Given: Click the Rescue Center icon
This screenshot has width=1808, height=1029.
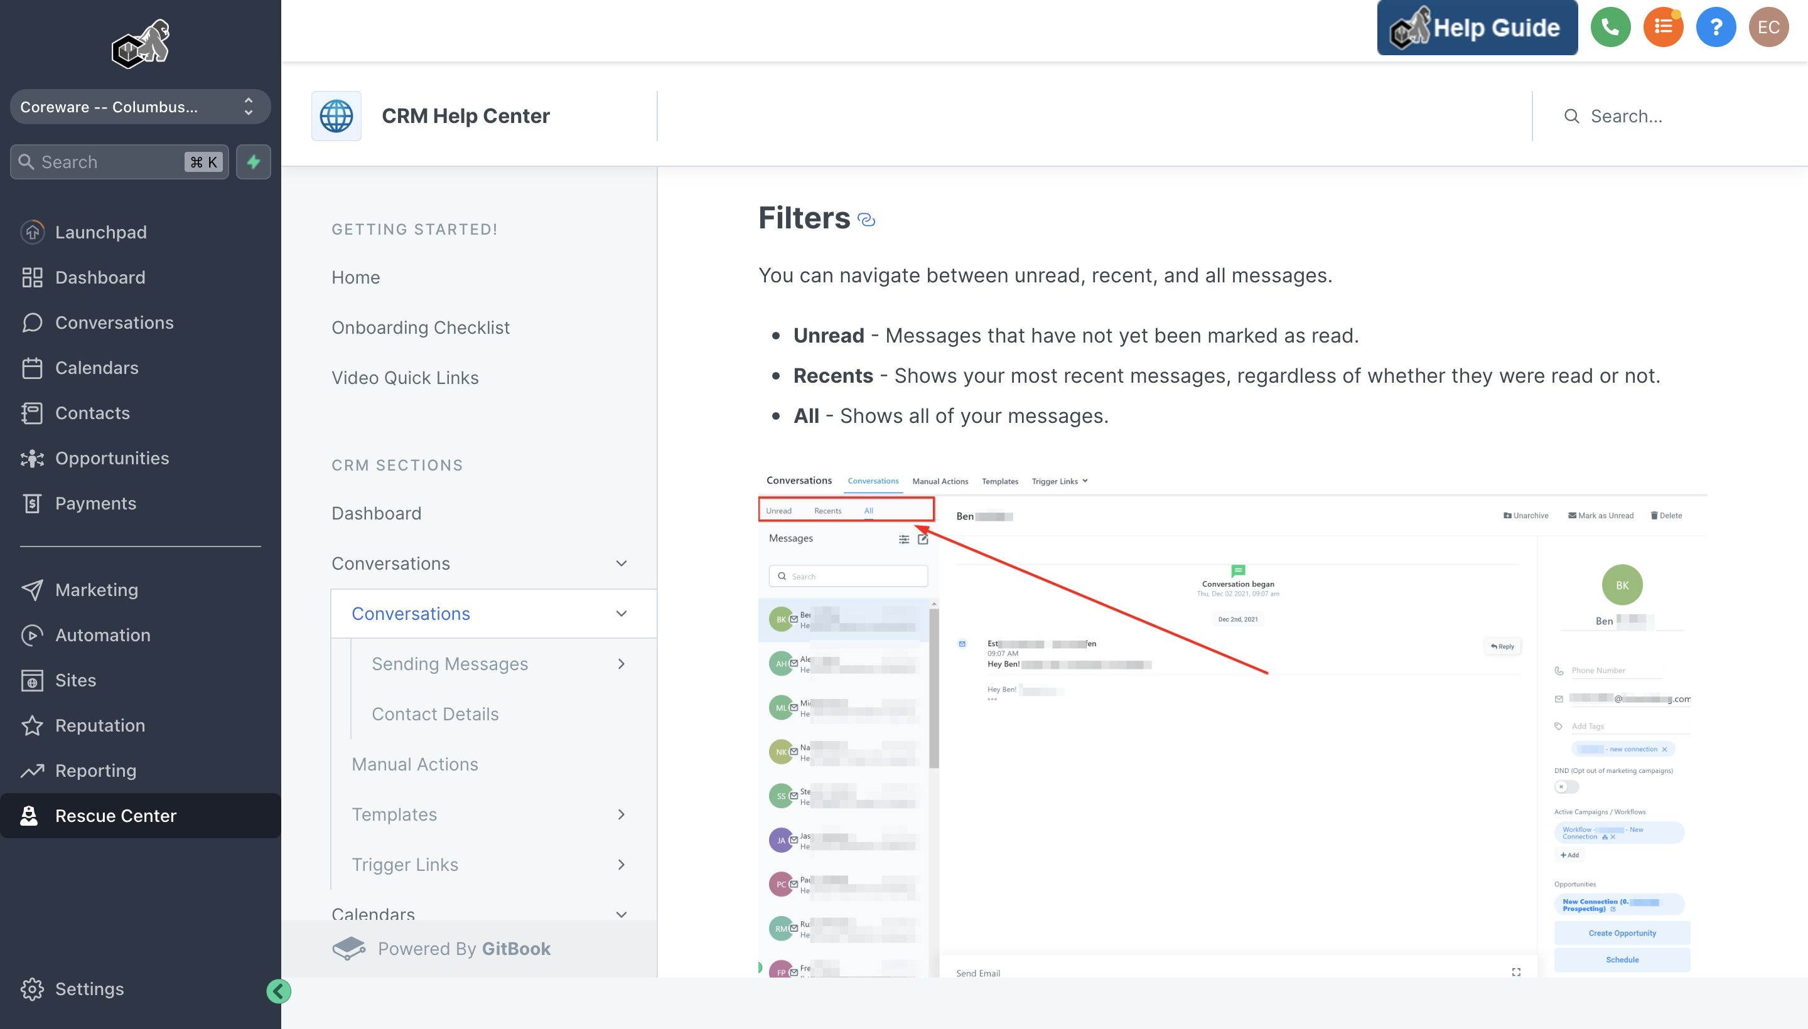Looking at the screenshot, I should click(29, 816).
